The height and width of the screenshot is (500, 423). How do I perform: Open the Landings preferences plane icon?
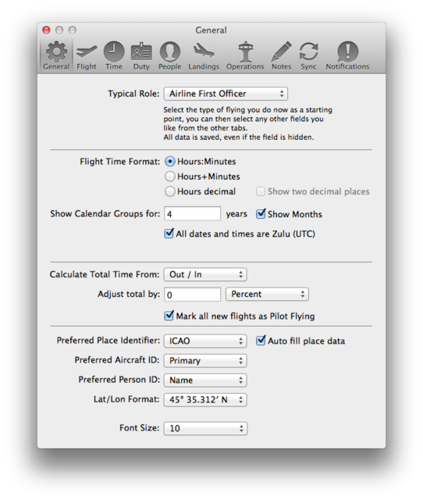(x=204, y=50)
